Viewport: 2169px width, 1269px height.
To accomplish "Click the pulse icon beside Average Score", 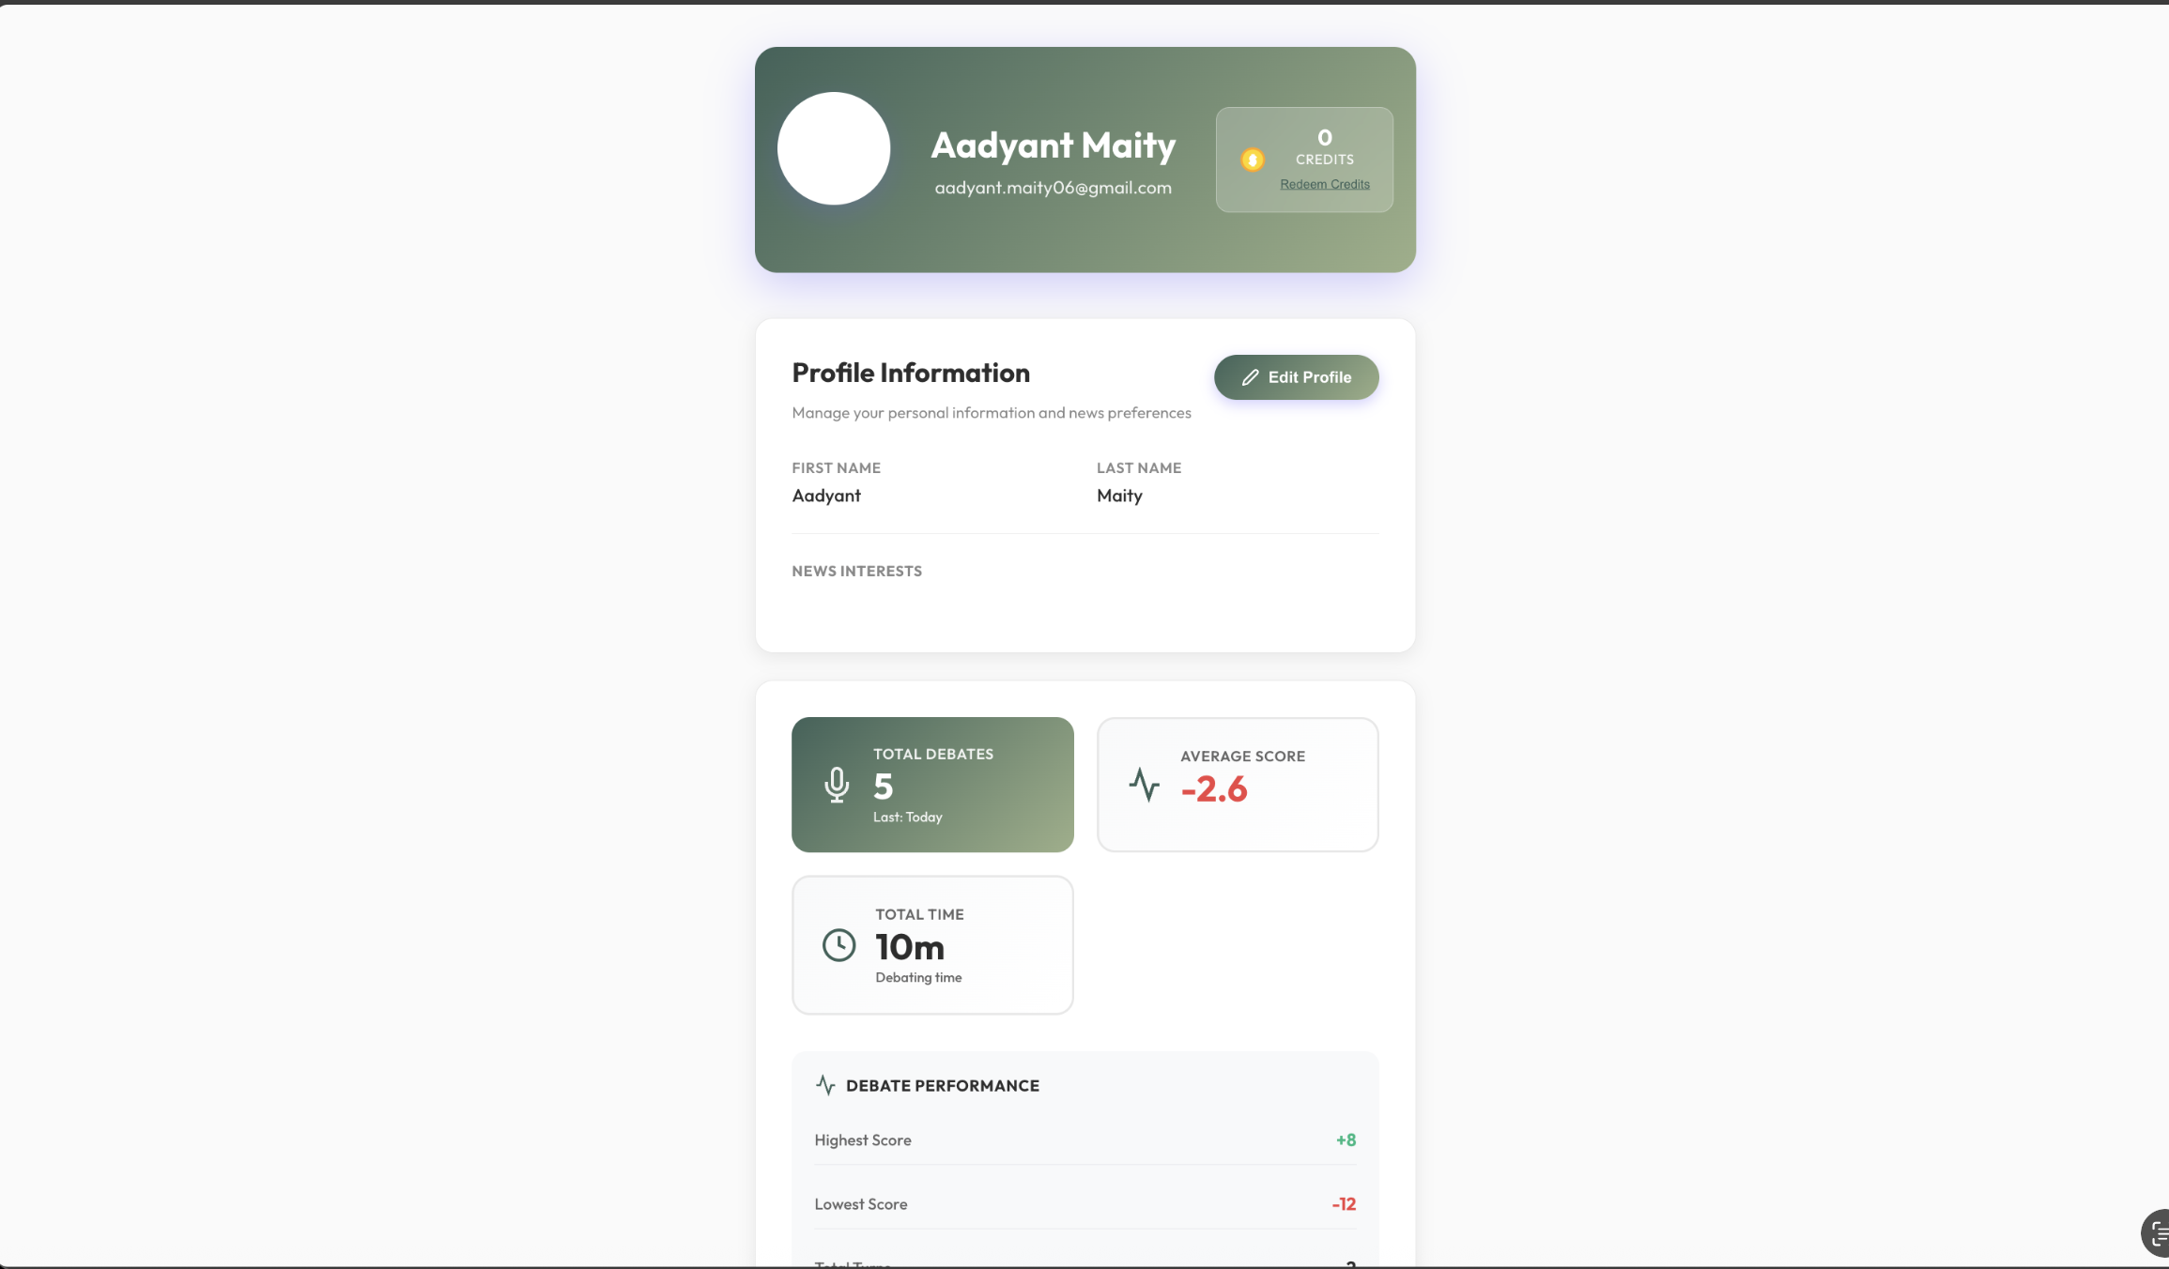I will (x=1144, y=785).
